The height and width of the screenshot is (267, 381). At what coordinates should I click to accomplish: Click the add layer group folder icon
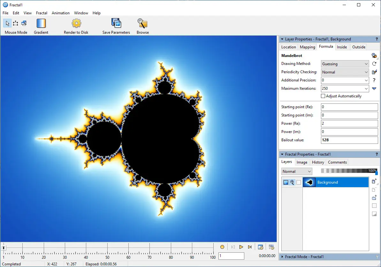tap(374, 198)
